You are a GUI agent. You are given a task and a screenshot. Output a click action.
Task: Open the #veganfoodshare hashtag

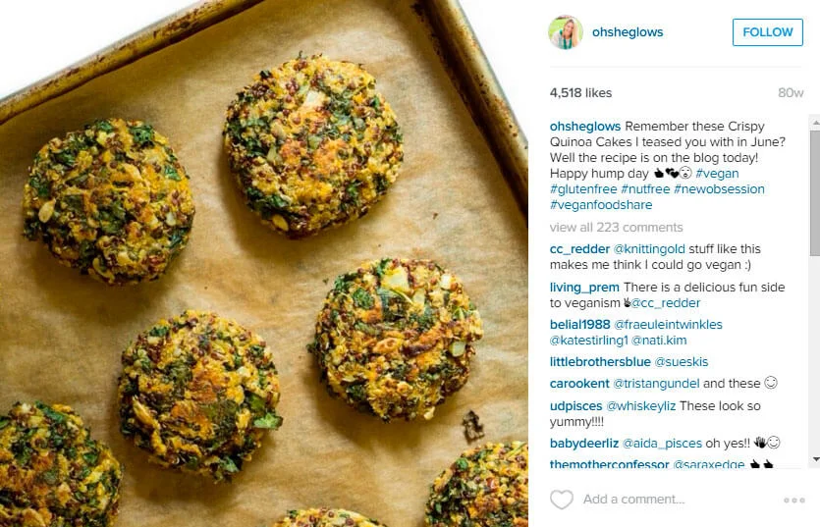coord(601,205)
